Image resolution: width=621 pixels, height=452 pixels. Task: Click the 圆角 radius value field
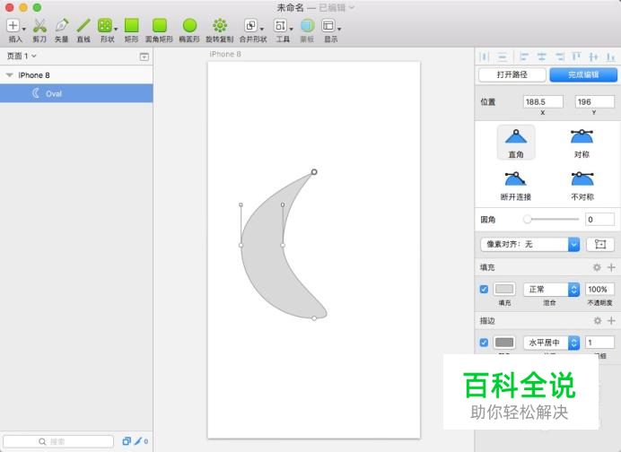(599, 219)
